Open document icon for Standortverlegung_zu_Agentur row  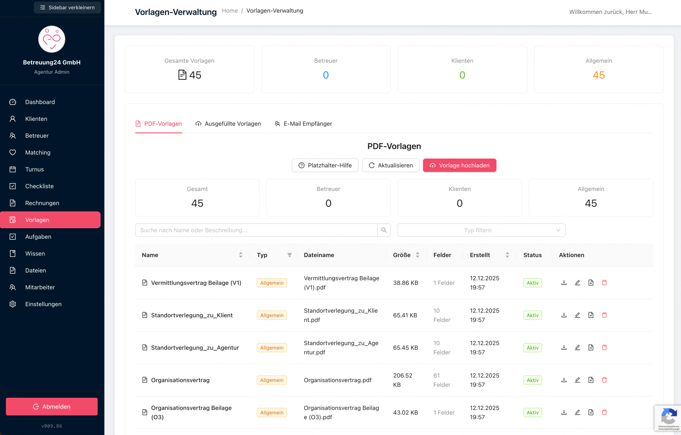[x=591, y=347]
